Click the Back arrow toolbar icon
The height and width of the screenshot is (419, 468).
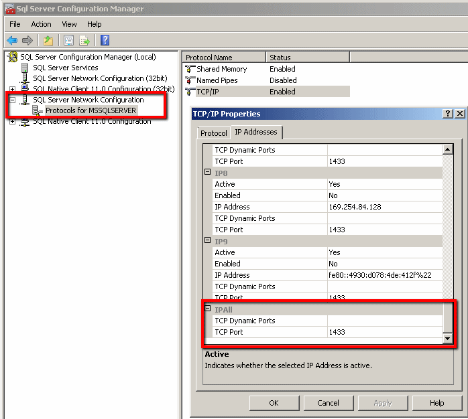[x=12, y=40]
